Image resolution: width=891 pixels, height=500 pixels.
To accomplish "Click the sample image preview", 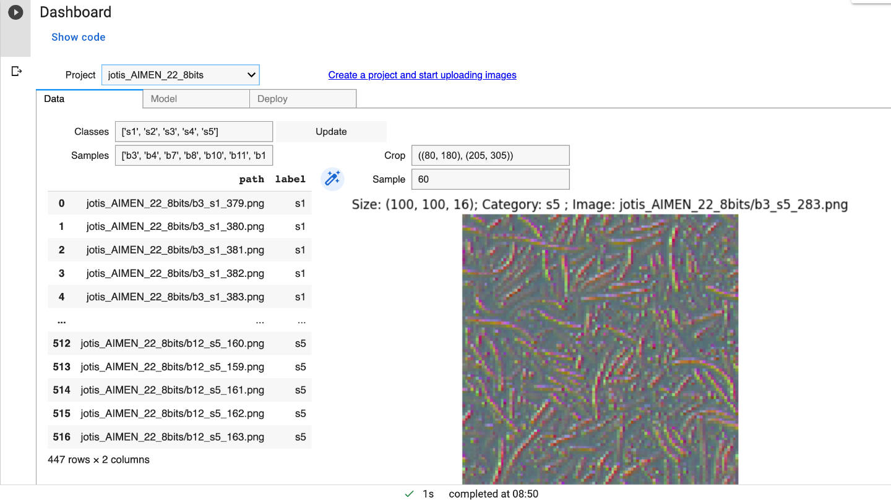I will [600, 349].
